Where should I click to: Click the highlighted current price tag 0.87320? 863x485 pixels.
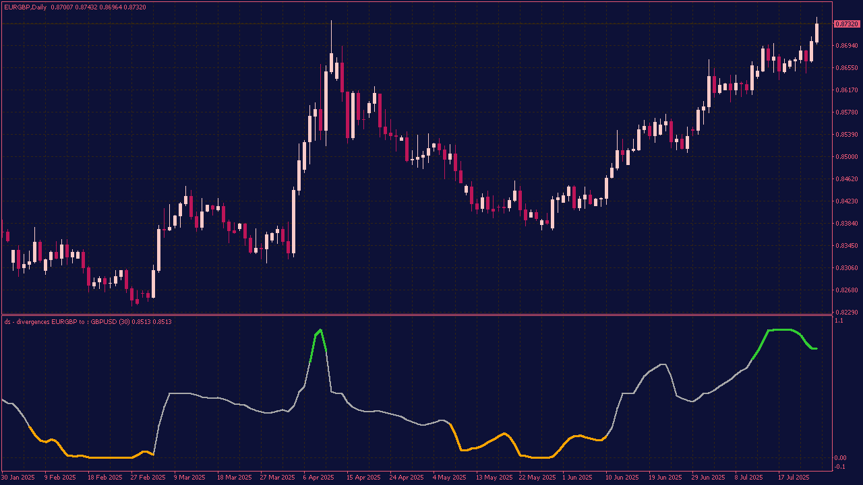[x=845, y=24]
